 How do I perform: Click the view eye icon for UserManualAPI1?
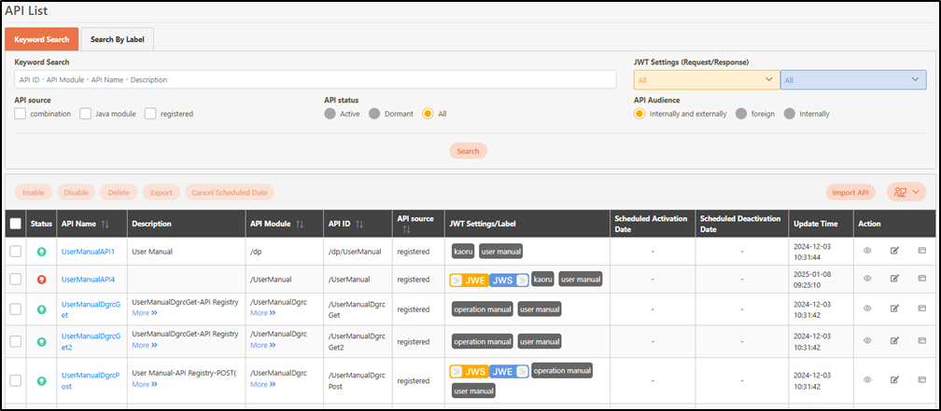(x=867, y=251)
